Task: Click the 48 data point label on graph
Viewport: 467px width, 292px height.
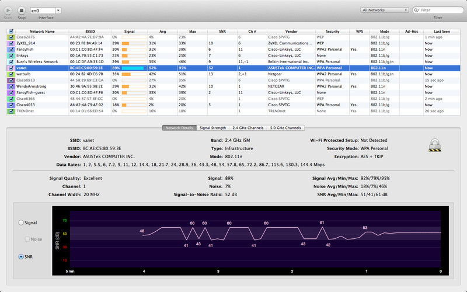Action: [142, 231]
